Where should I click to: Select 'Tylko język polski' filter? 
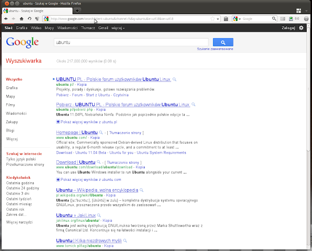click(21, 159)
